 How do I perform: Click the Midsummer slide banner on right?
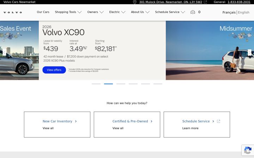tap(210, 50)
